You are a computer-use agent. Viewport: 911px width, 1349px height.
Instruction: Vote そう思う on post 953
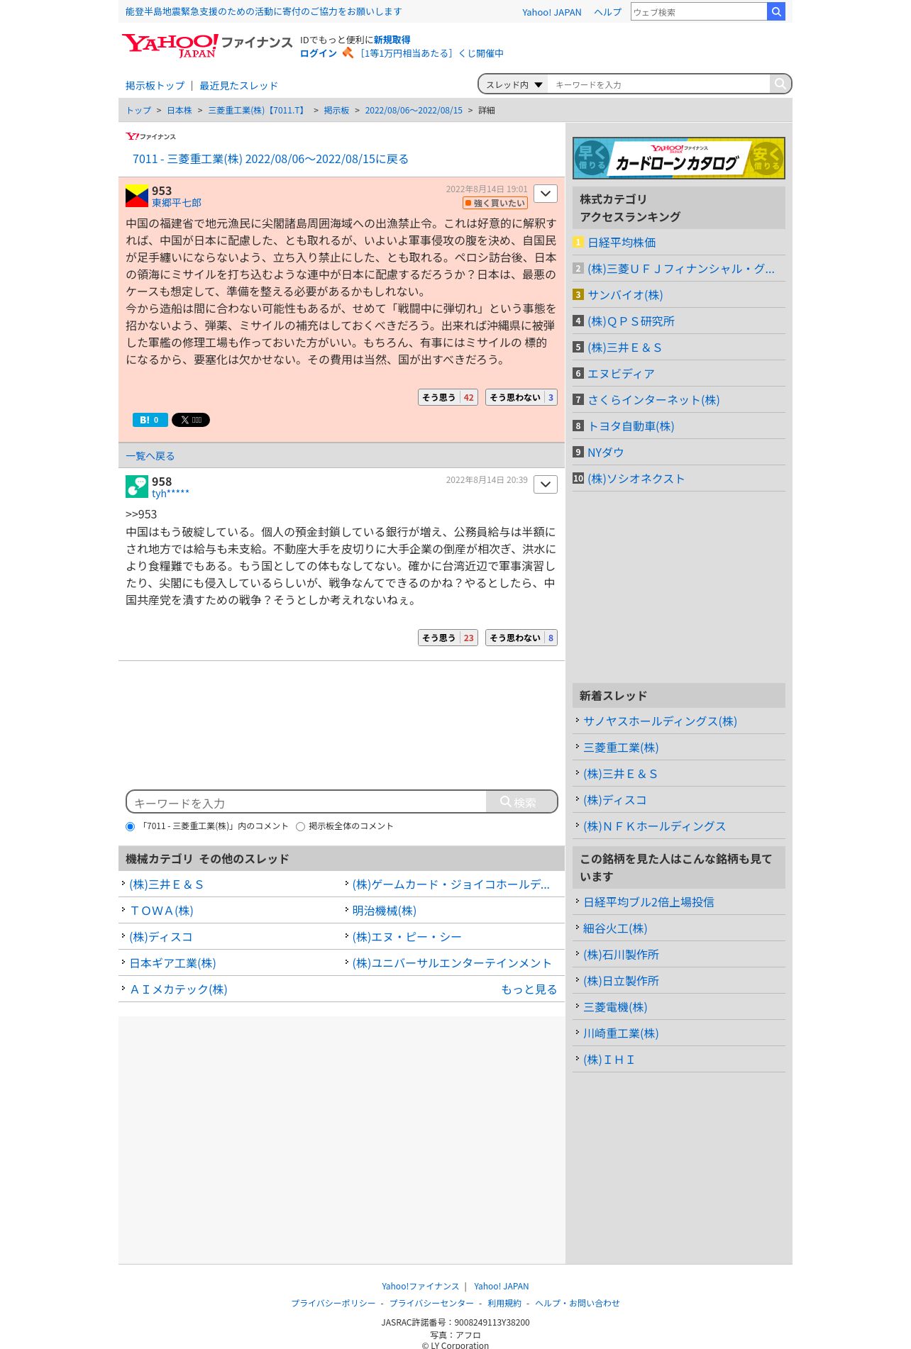(448, 397)
